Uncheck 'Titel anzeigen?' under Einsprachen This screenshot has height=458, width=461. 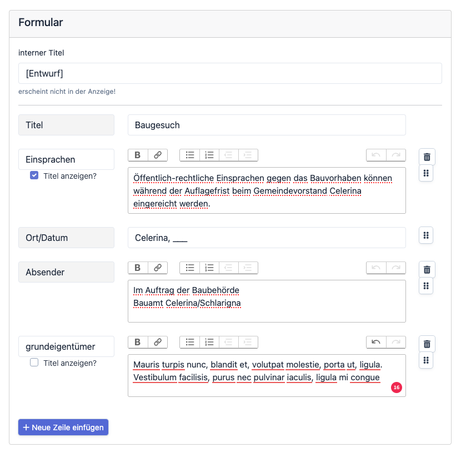pyautogui.click(x=34, y=176)
